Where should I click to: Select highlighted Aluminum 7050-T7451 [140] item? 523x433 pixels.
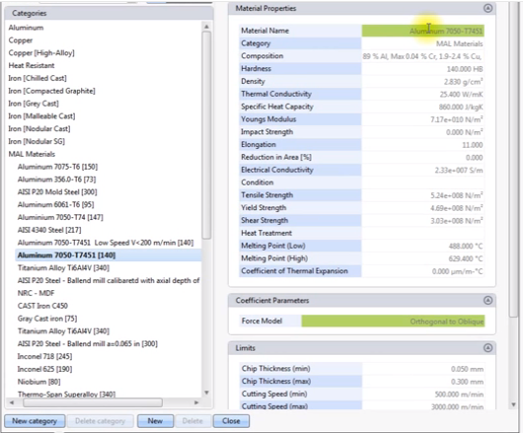(109, 255)
